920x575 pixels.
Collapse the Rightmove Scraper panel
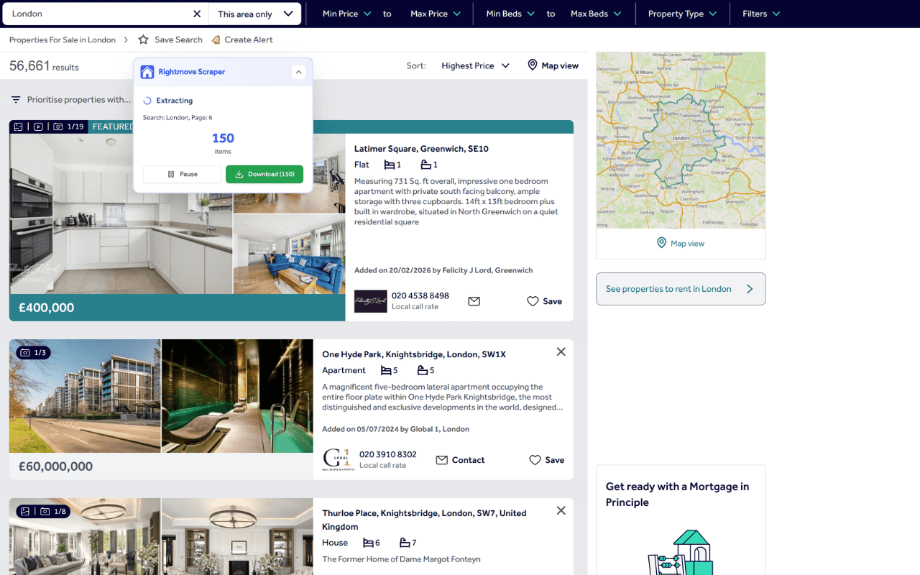[x=299, y=72]
